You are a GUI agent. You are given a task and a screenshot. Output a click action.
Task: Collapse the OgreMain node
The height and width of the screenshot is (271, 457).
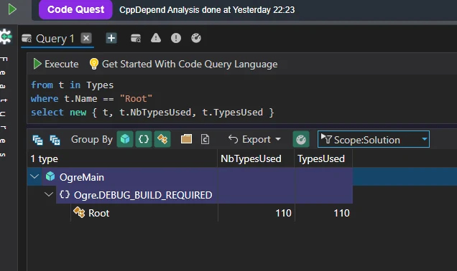34,176
